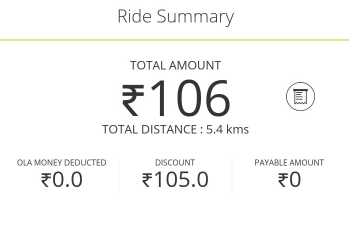Click the Ride Summary heading
The width and height of the screenshot is (349, 244).
(175, 16)
